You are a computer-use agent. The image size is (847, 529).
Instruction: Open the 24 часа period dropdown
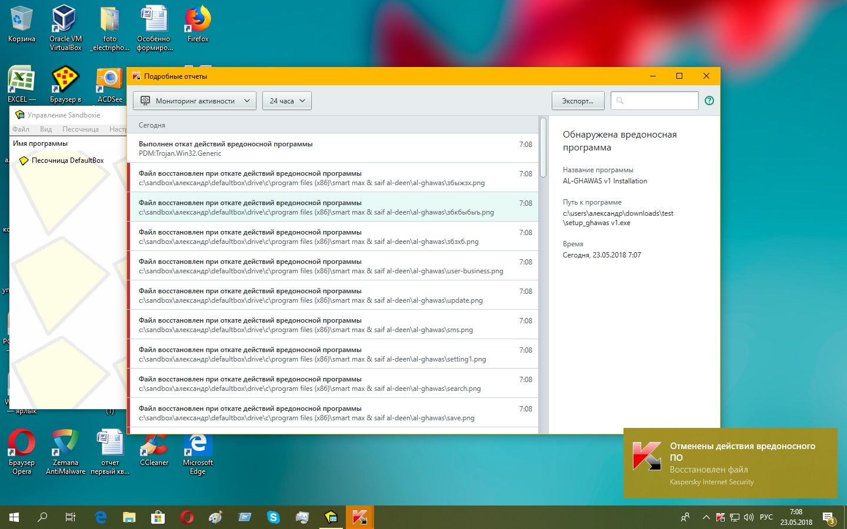(287, 101)
